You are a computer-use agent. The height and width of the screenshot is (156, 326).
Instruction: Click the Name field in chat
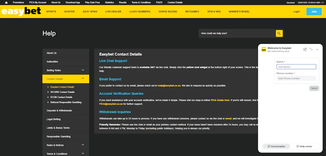[x=296, y=67]
